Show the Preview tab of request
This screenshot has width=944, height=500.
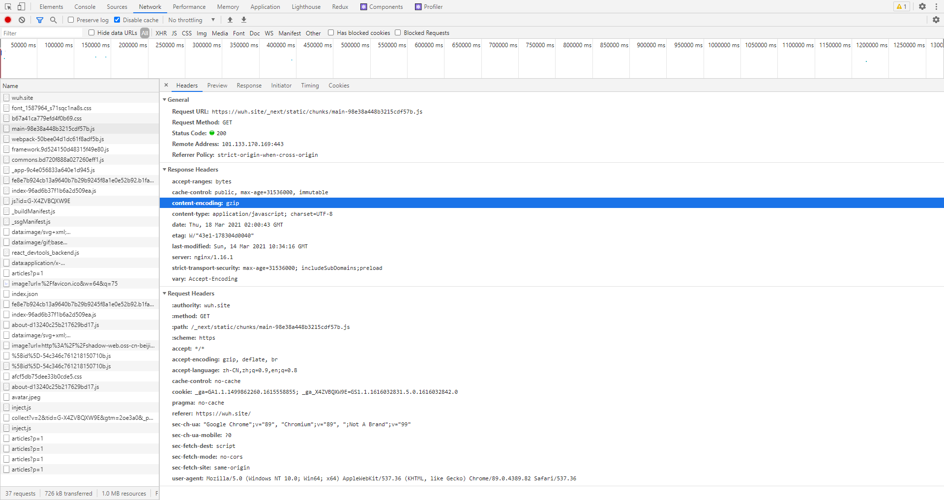click(217, 85)
